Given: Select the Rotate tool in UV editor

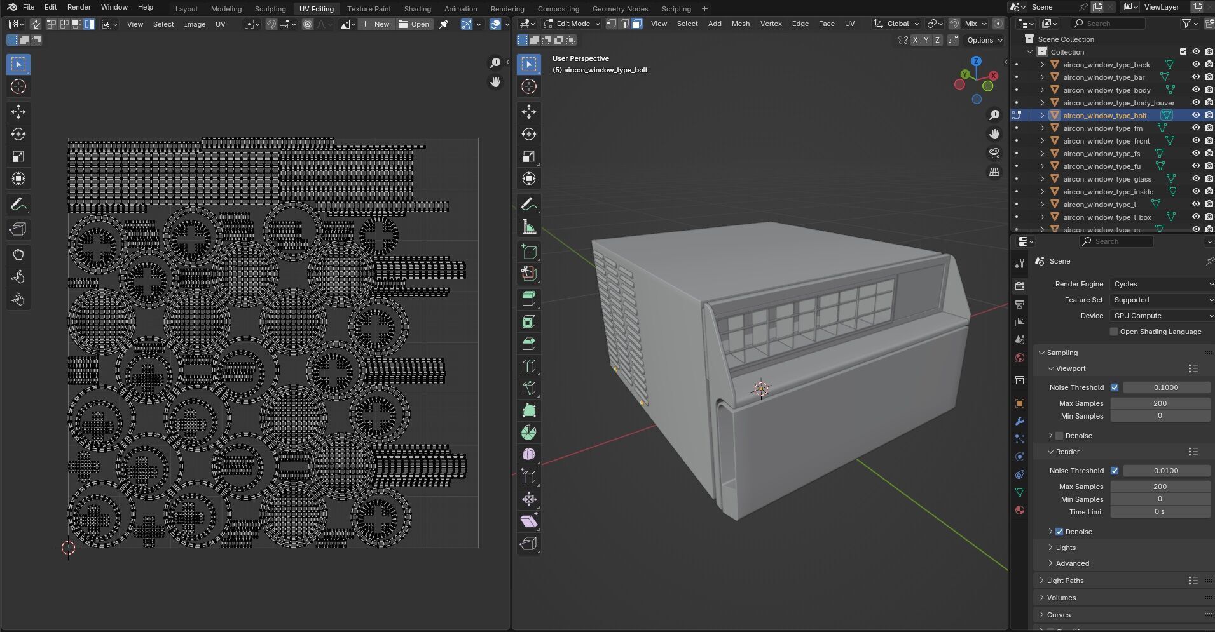Looking at the screenshot, I should (x=18, y=134).
